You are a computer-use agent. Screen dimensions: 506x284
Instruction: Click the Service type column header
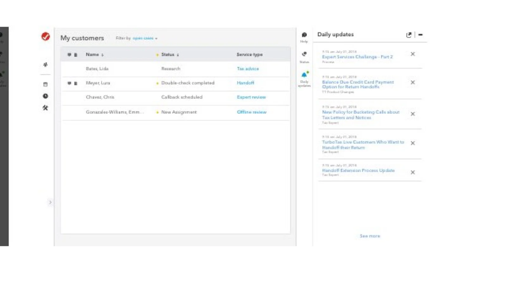coord(250,55)
